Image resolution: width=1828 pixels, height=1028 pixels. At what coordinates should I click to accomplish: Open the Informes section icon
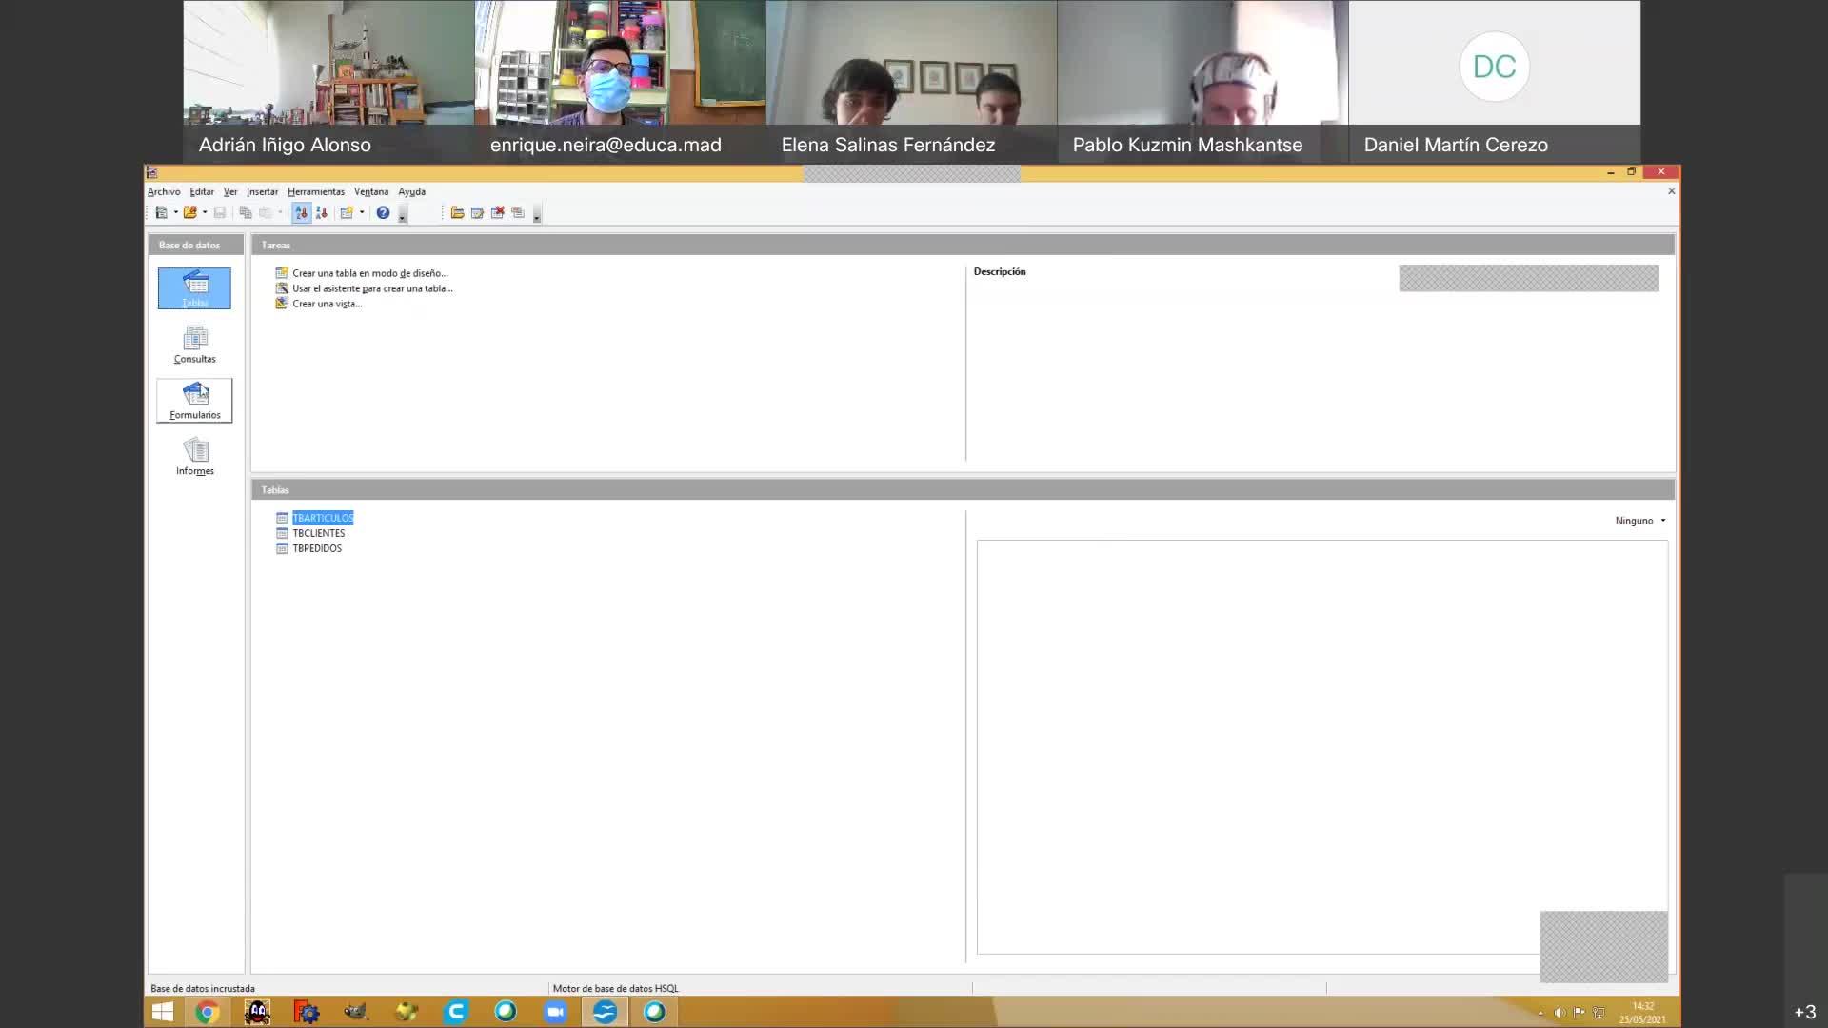tap(194, 457)
